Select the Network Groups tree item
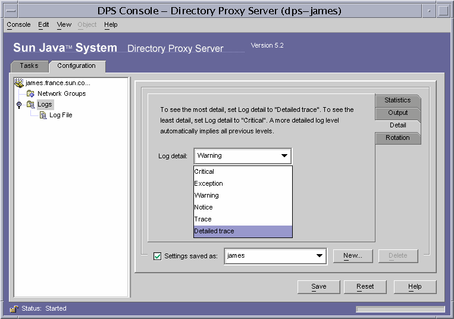Screen dimensions: 454x319 [x=62, y=93]
